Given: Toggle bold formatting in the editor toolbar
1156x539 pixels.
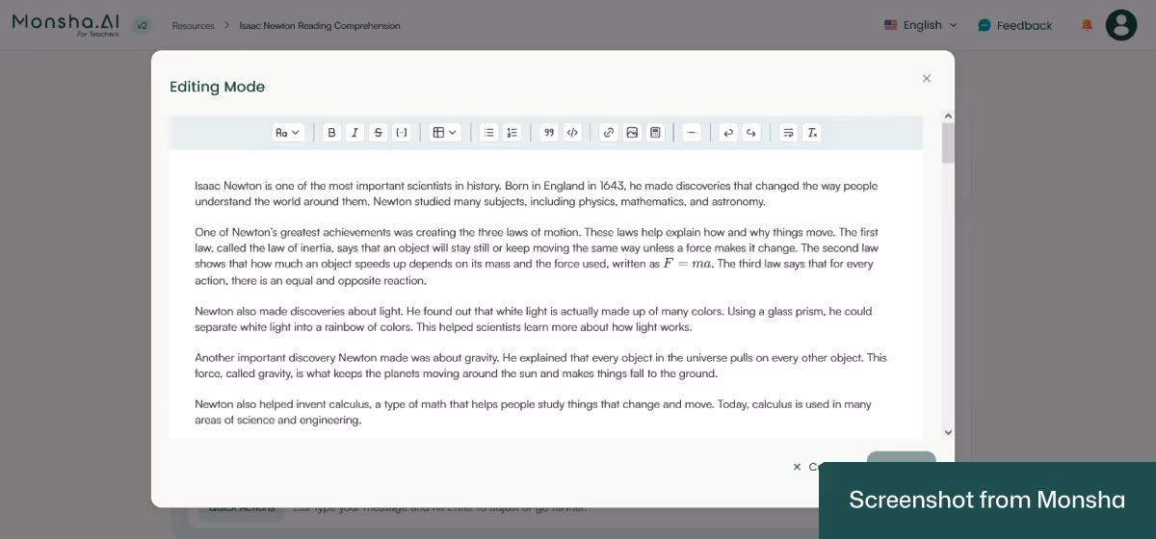Looking at the screenshot, I should 332,133.
